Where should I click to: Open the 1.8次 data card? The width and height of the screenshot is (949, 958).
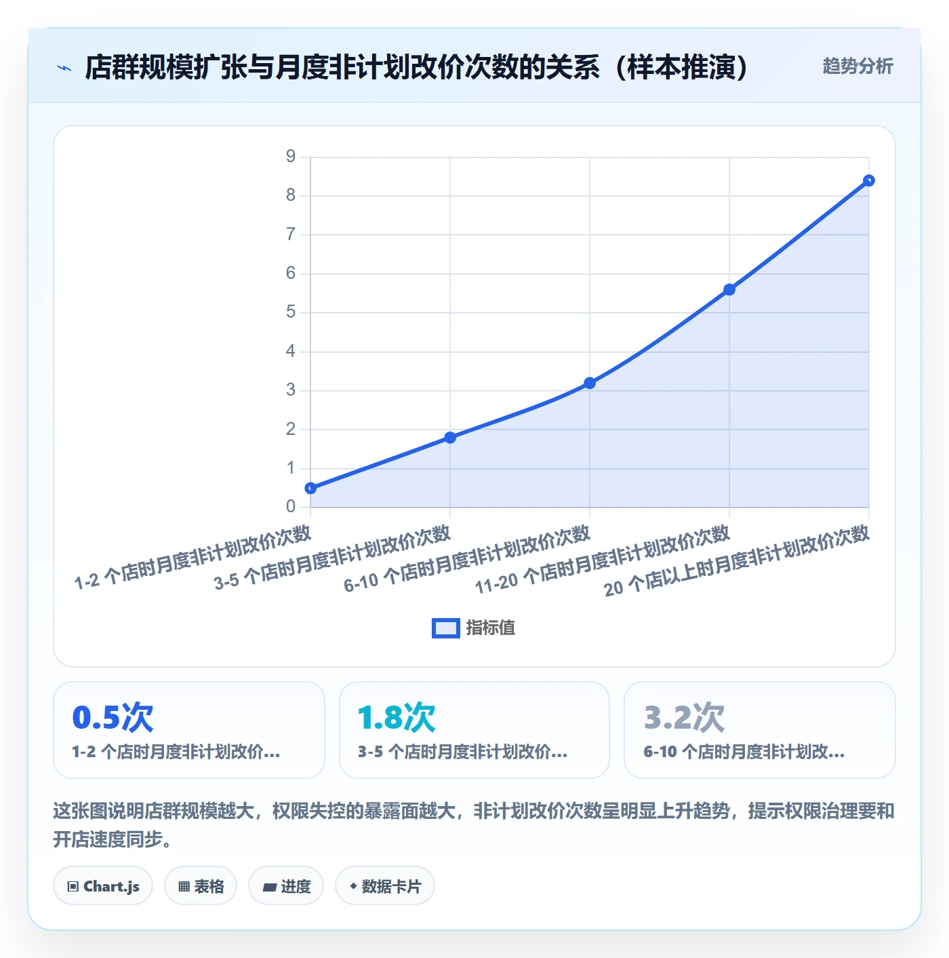[x=474, y=730]
